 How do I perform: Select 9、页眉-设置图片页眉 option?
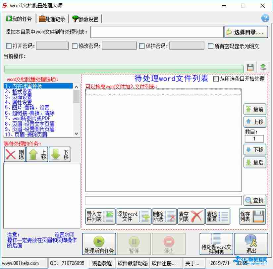pos(38,129)
